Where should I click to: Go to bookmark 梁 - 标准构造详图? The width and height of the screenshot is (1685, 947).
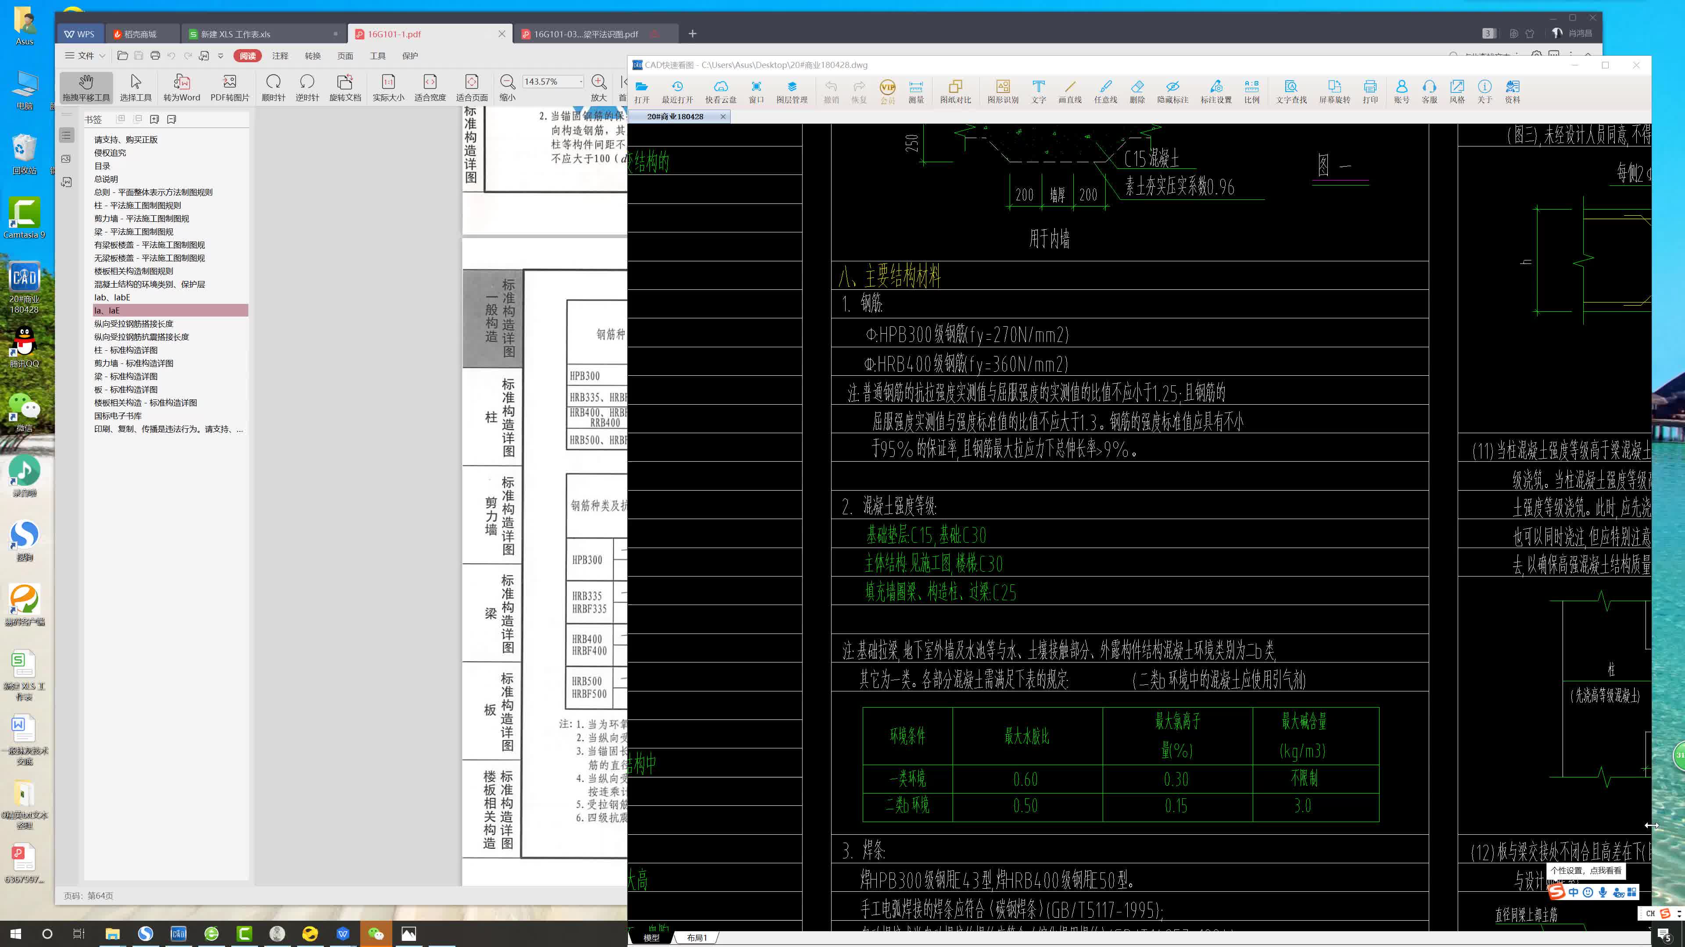[125, 377]
